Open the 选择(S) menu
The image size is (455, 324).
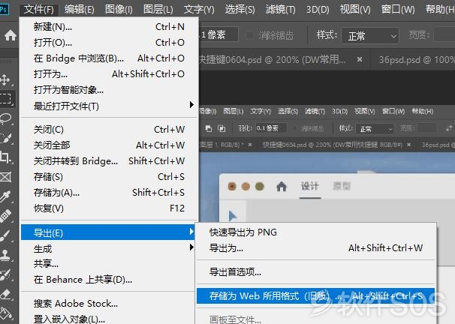(x=240, y=10)
